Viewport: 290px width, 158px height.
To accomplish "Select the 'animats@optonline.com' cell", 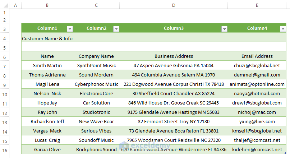I will 257,84.
